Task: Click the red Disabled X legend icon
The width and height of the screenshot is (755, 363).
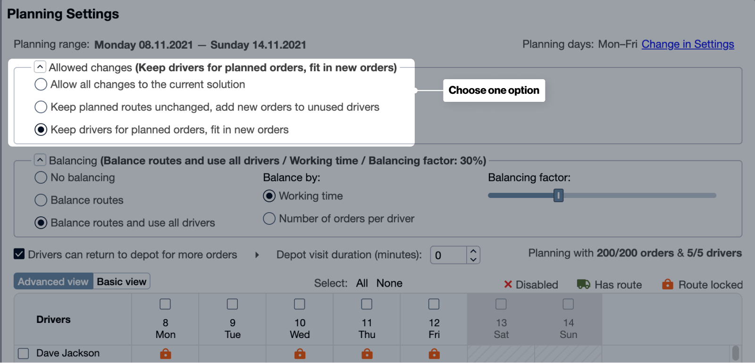Action: [508, 284]
